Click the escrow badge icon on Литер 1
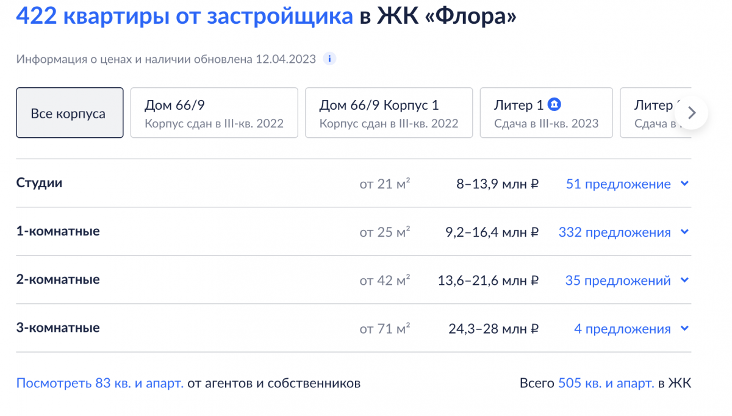 554,105
